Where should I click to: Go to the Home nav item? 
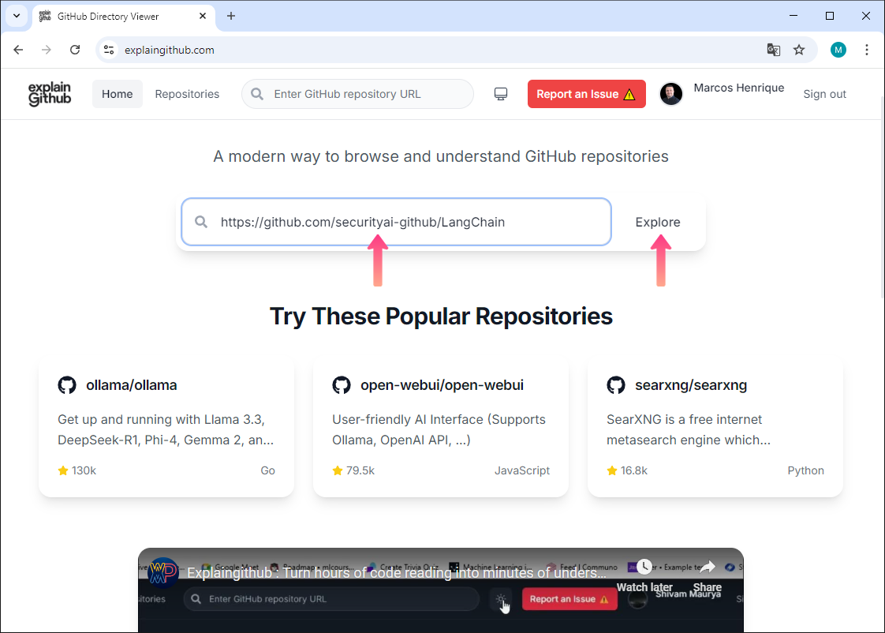(x=118, y=94)
